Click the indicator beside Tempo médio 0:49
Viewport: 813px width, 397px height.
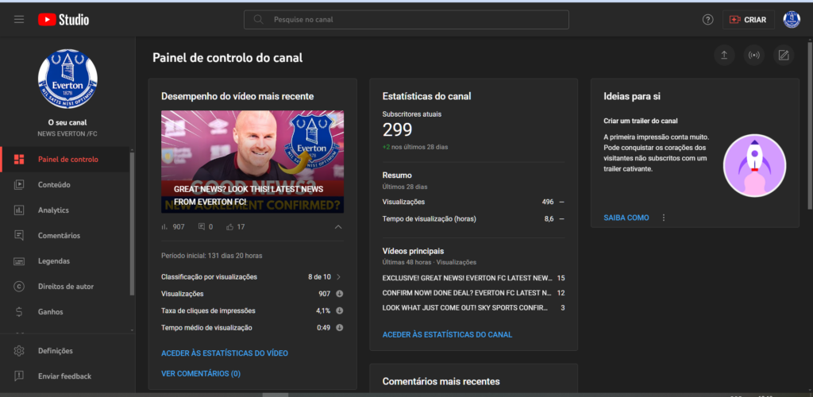339,328
